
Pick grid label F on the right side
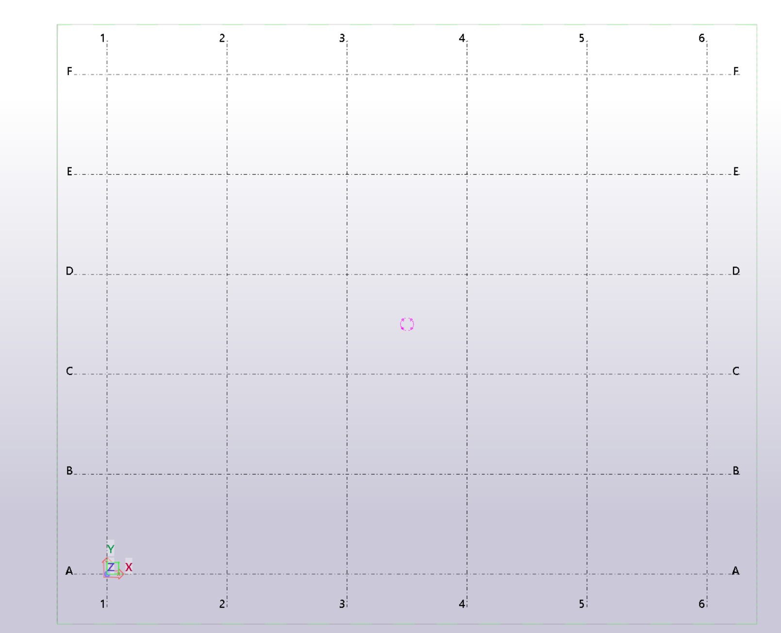(x=736, y=71)
